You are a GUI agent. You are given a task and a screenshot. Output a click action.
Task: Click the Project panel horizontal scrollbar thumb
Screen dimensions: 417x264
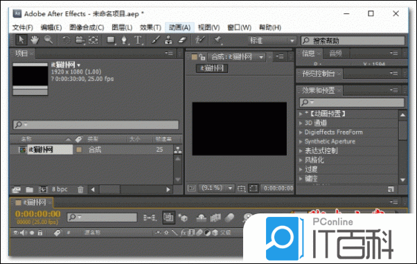pos(110,189)
